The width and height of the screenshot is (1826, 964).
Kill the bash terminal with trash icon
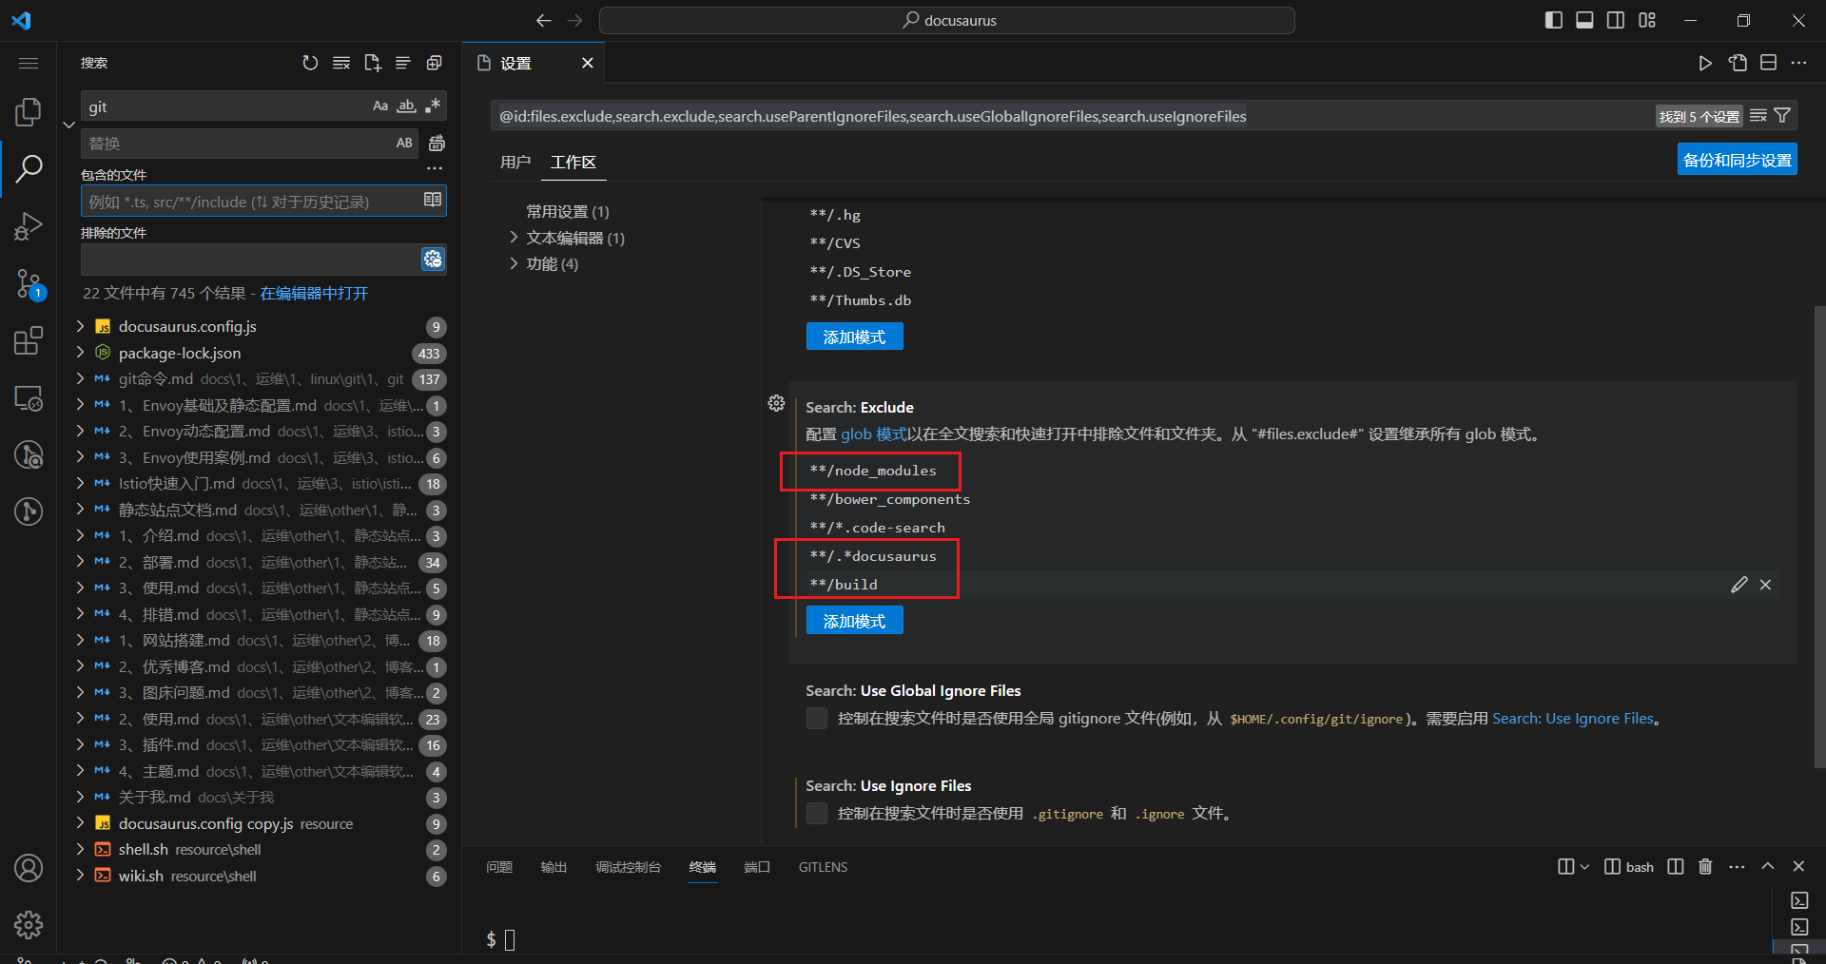tap(1705, 866)
